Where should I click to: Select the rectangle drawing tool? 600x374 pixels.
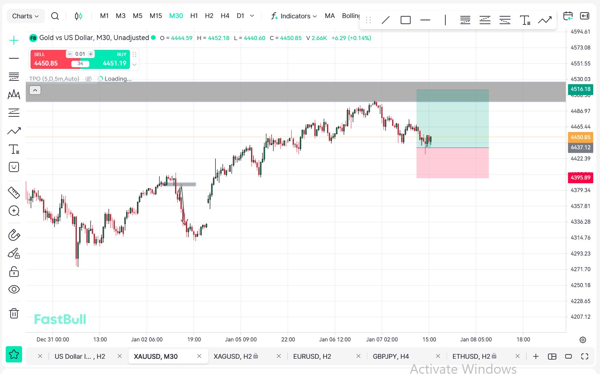pyautogui.click(x=405, y=20)
